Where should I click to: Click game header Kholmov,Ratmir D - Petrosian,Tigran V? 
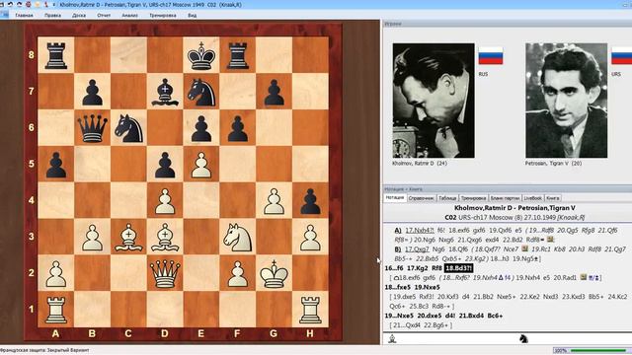(514, 208)
